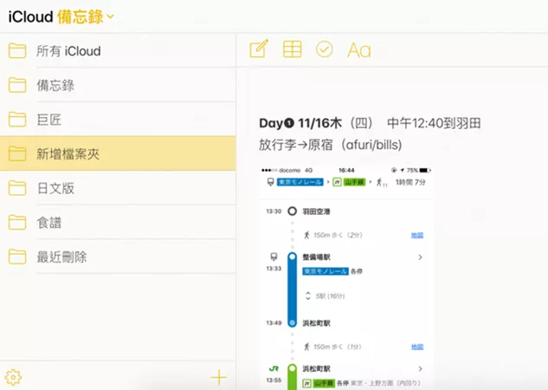Click the compose new note icon

258,49
